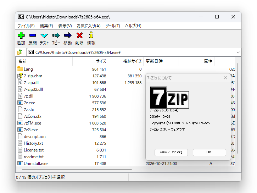Click status text 0 / 15 個のオブジェクトを選択
Image resolution: width=257 pixels, height=193 pixels.
coord(40,177)
